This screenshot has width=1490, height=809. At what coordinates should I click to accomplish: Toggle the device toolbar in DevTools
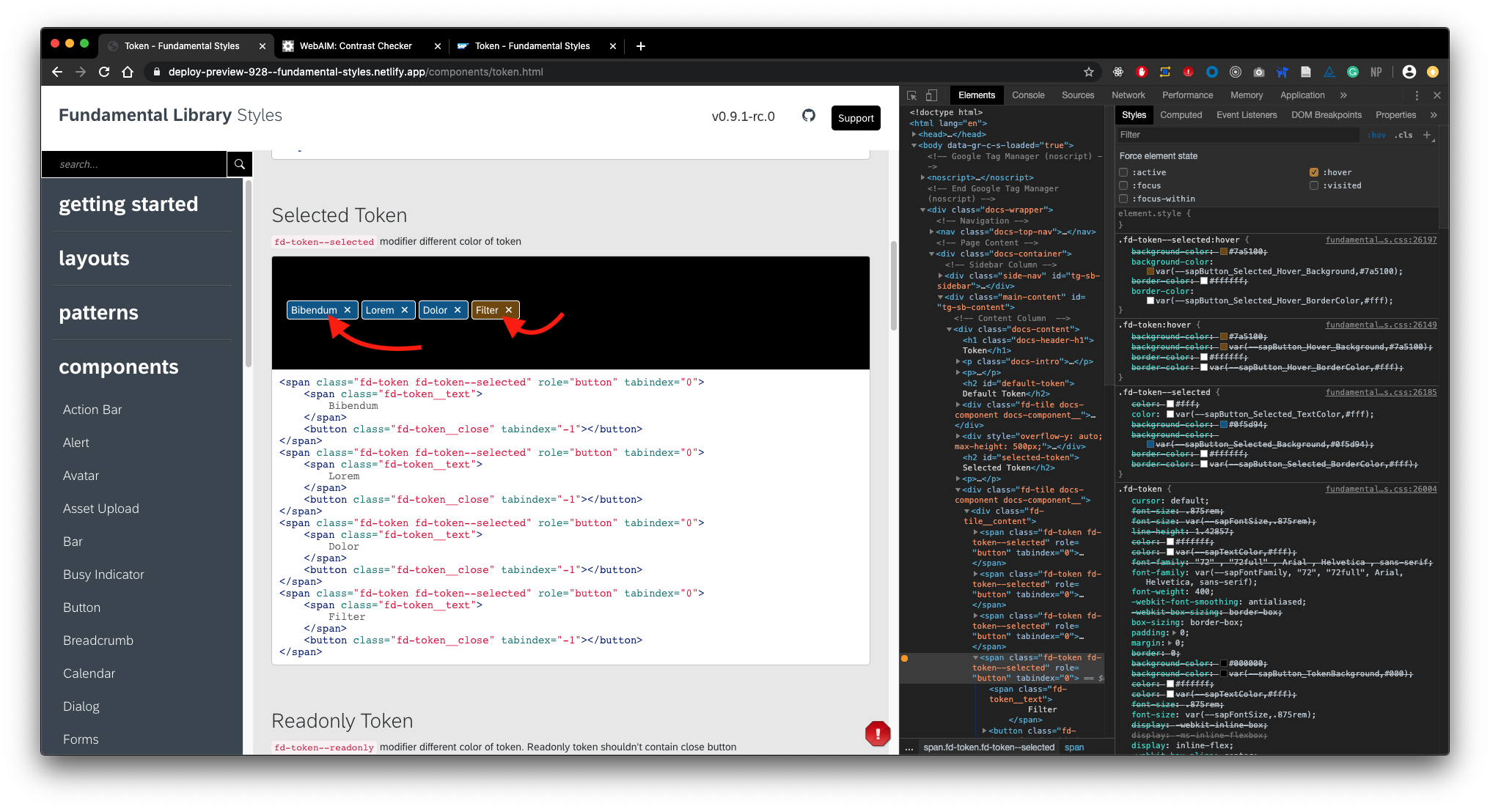point(931,95)
